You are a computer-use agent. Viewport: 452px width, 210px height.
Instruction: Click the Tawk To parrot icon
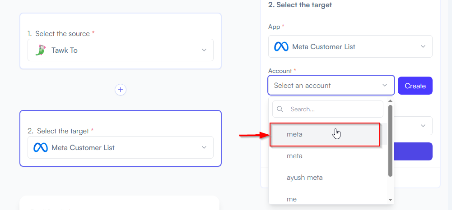point(40,50)
